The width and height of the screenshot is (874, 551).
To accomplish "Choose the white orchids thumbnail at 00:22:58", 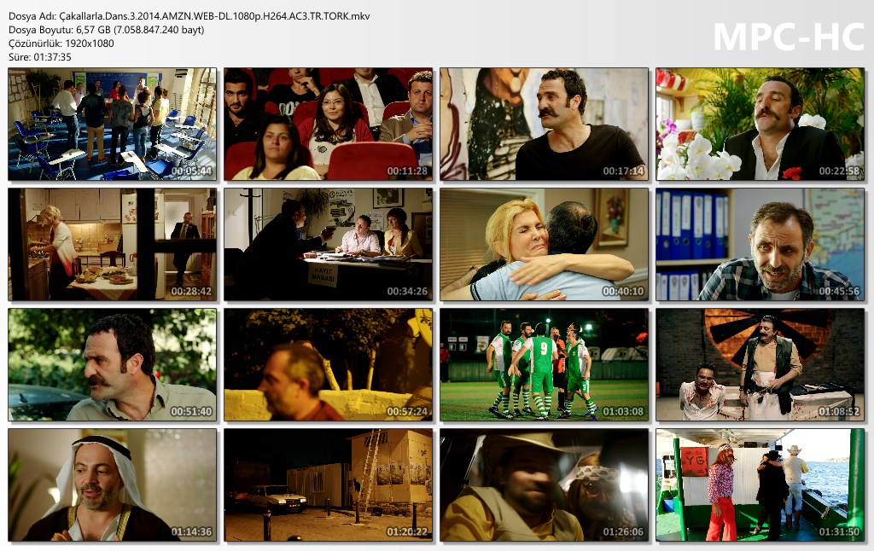I will [760, 125].
